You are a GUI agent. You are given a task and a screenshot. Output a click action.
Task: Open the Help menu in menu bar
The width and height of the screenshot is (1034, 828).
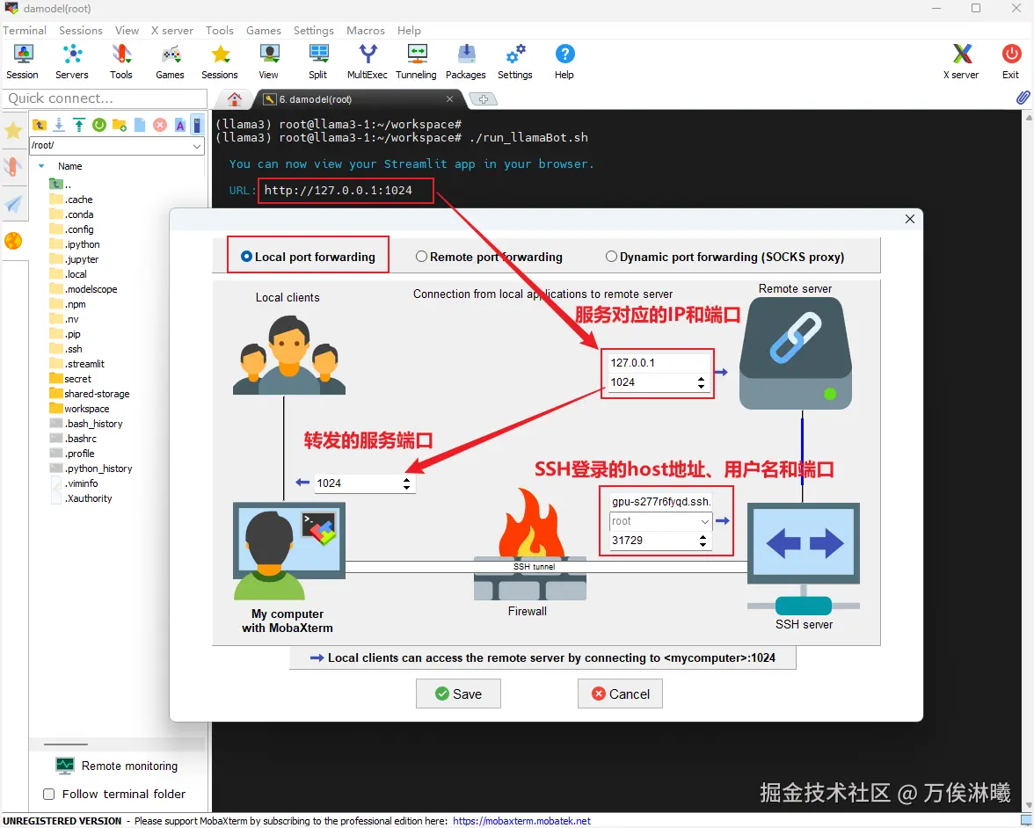[x=409, y=30]
